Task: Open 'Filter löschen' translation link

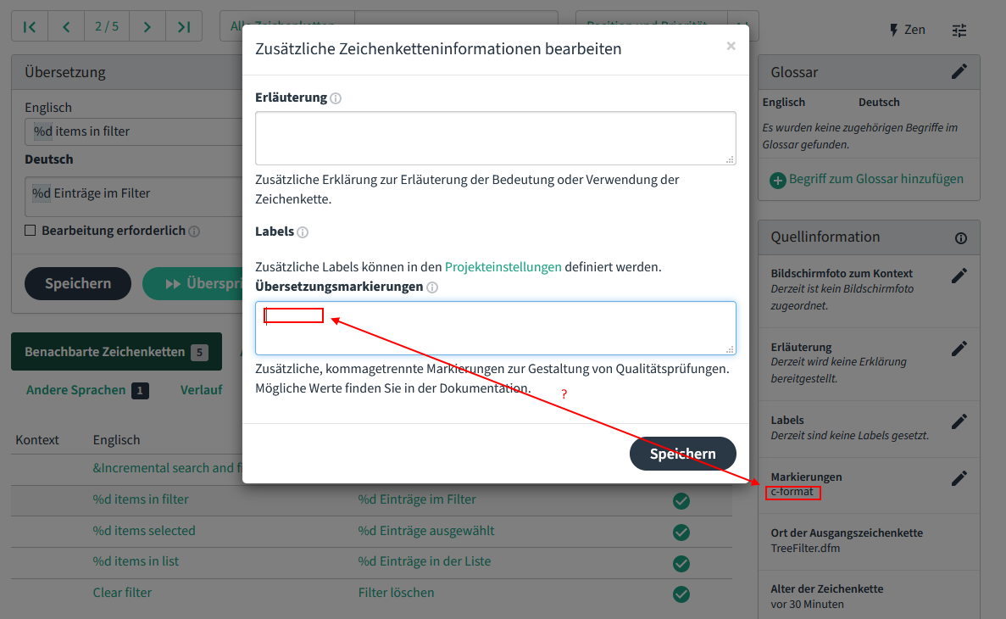Action: pyautogui.click(x=396, y=592)
